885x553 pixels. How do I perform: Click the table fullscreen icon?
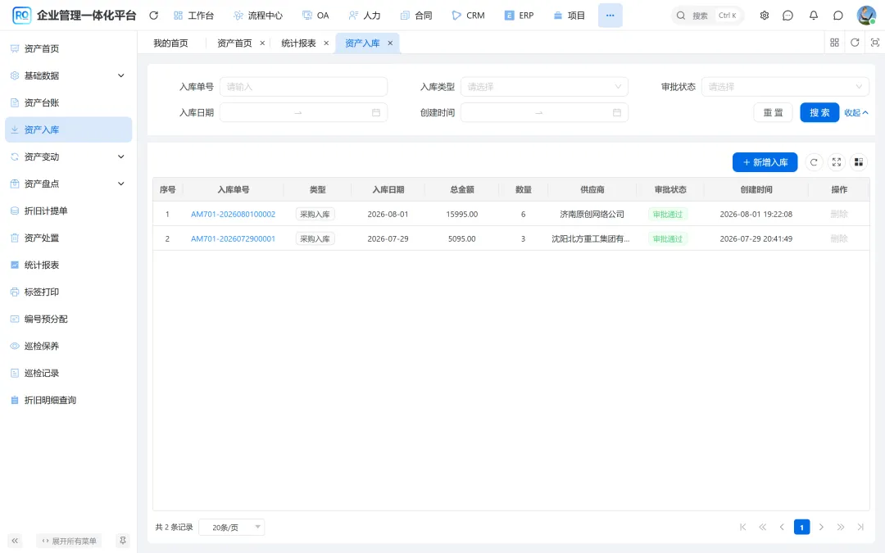coord(837,162)
